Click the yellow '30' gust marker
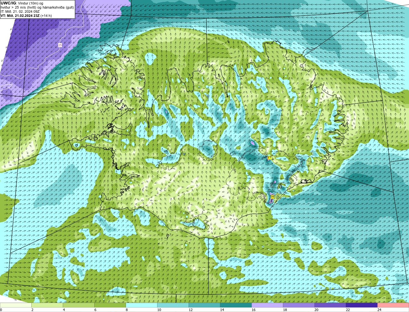Image resolution: width=409 pixels, height=312 pixels. pyautogui.click(x=272, y=197)
